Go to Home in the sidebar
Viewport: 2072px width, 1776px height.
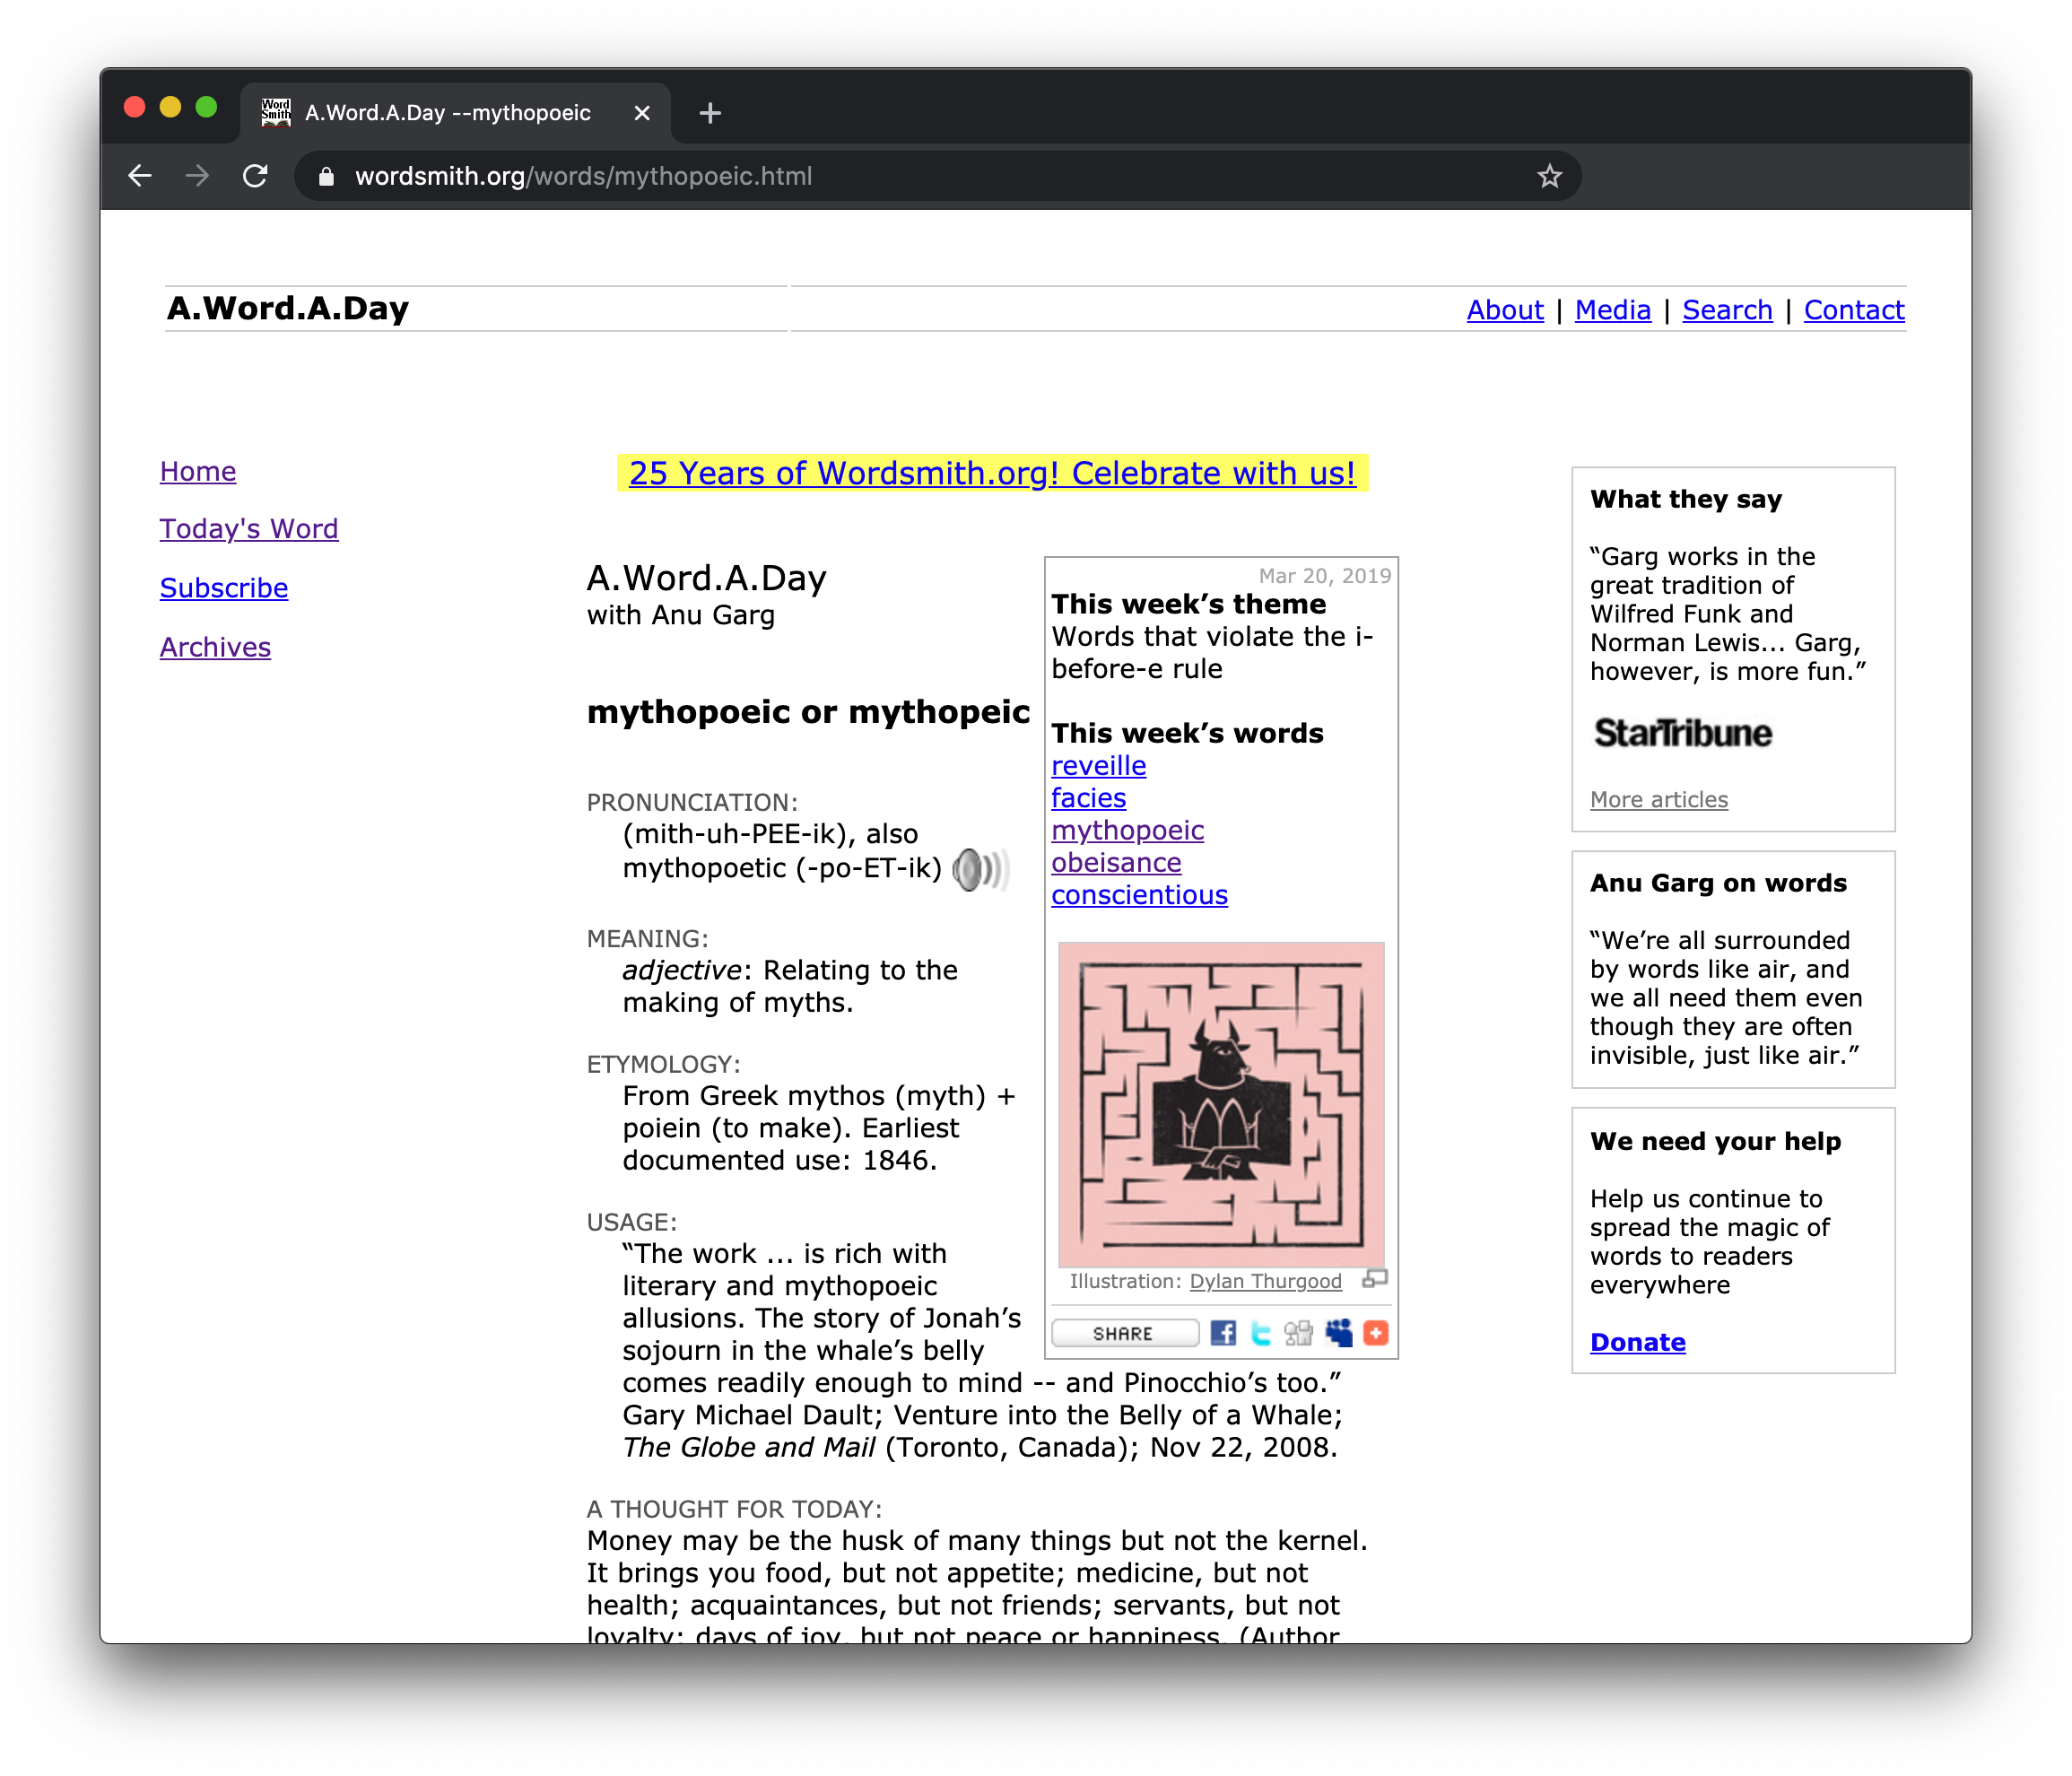click(198, 471)
